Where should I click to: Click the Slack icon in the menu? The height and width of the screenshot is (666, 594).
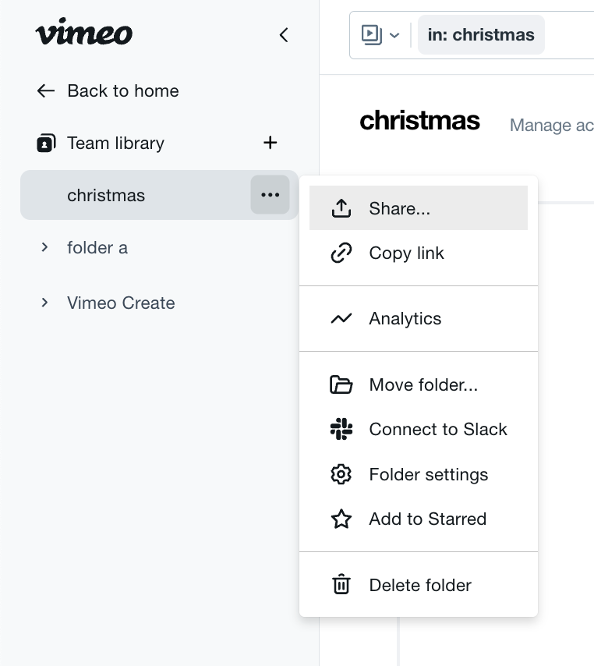coord(341,429)
